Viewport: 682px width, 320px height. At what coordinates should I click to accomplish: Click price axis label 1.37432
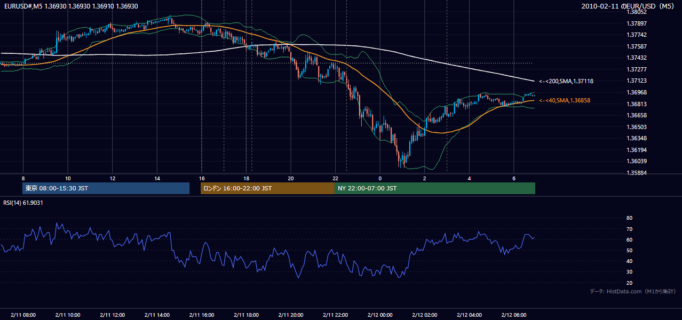637,58
